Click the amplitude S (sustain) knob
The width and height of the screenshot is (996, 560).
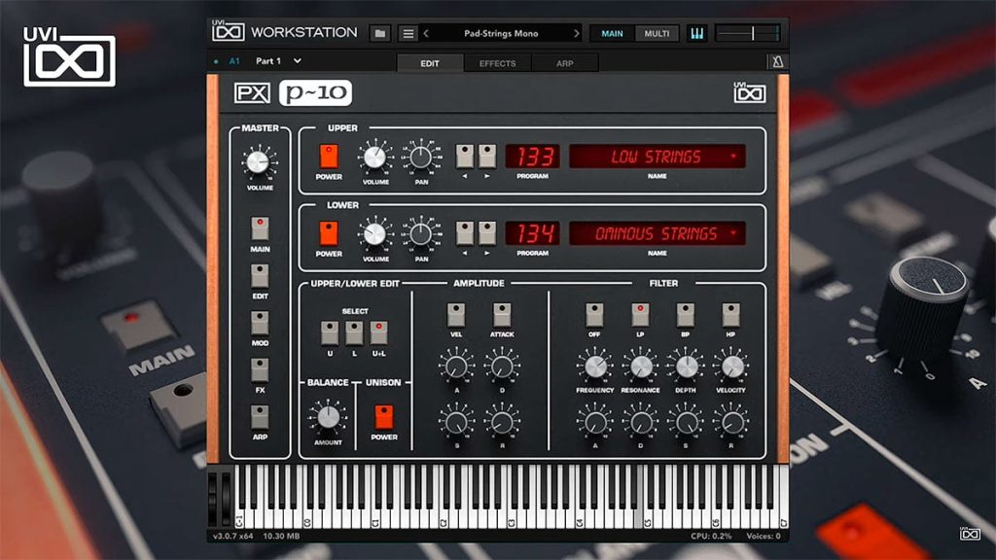pyautogui.click(x=456, y=422)
